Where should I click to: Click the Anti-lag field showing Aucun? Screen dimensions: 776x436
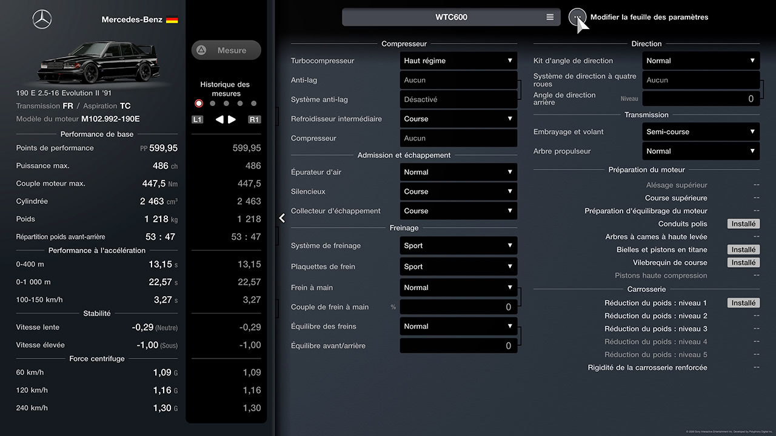click(x=458, y=80)
